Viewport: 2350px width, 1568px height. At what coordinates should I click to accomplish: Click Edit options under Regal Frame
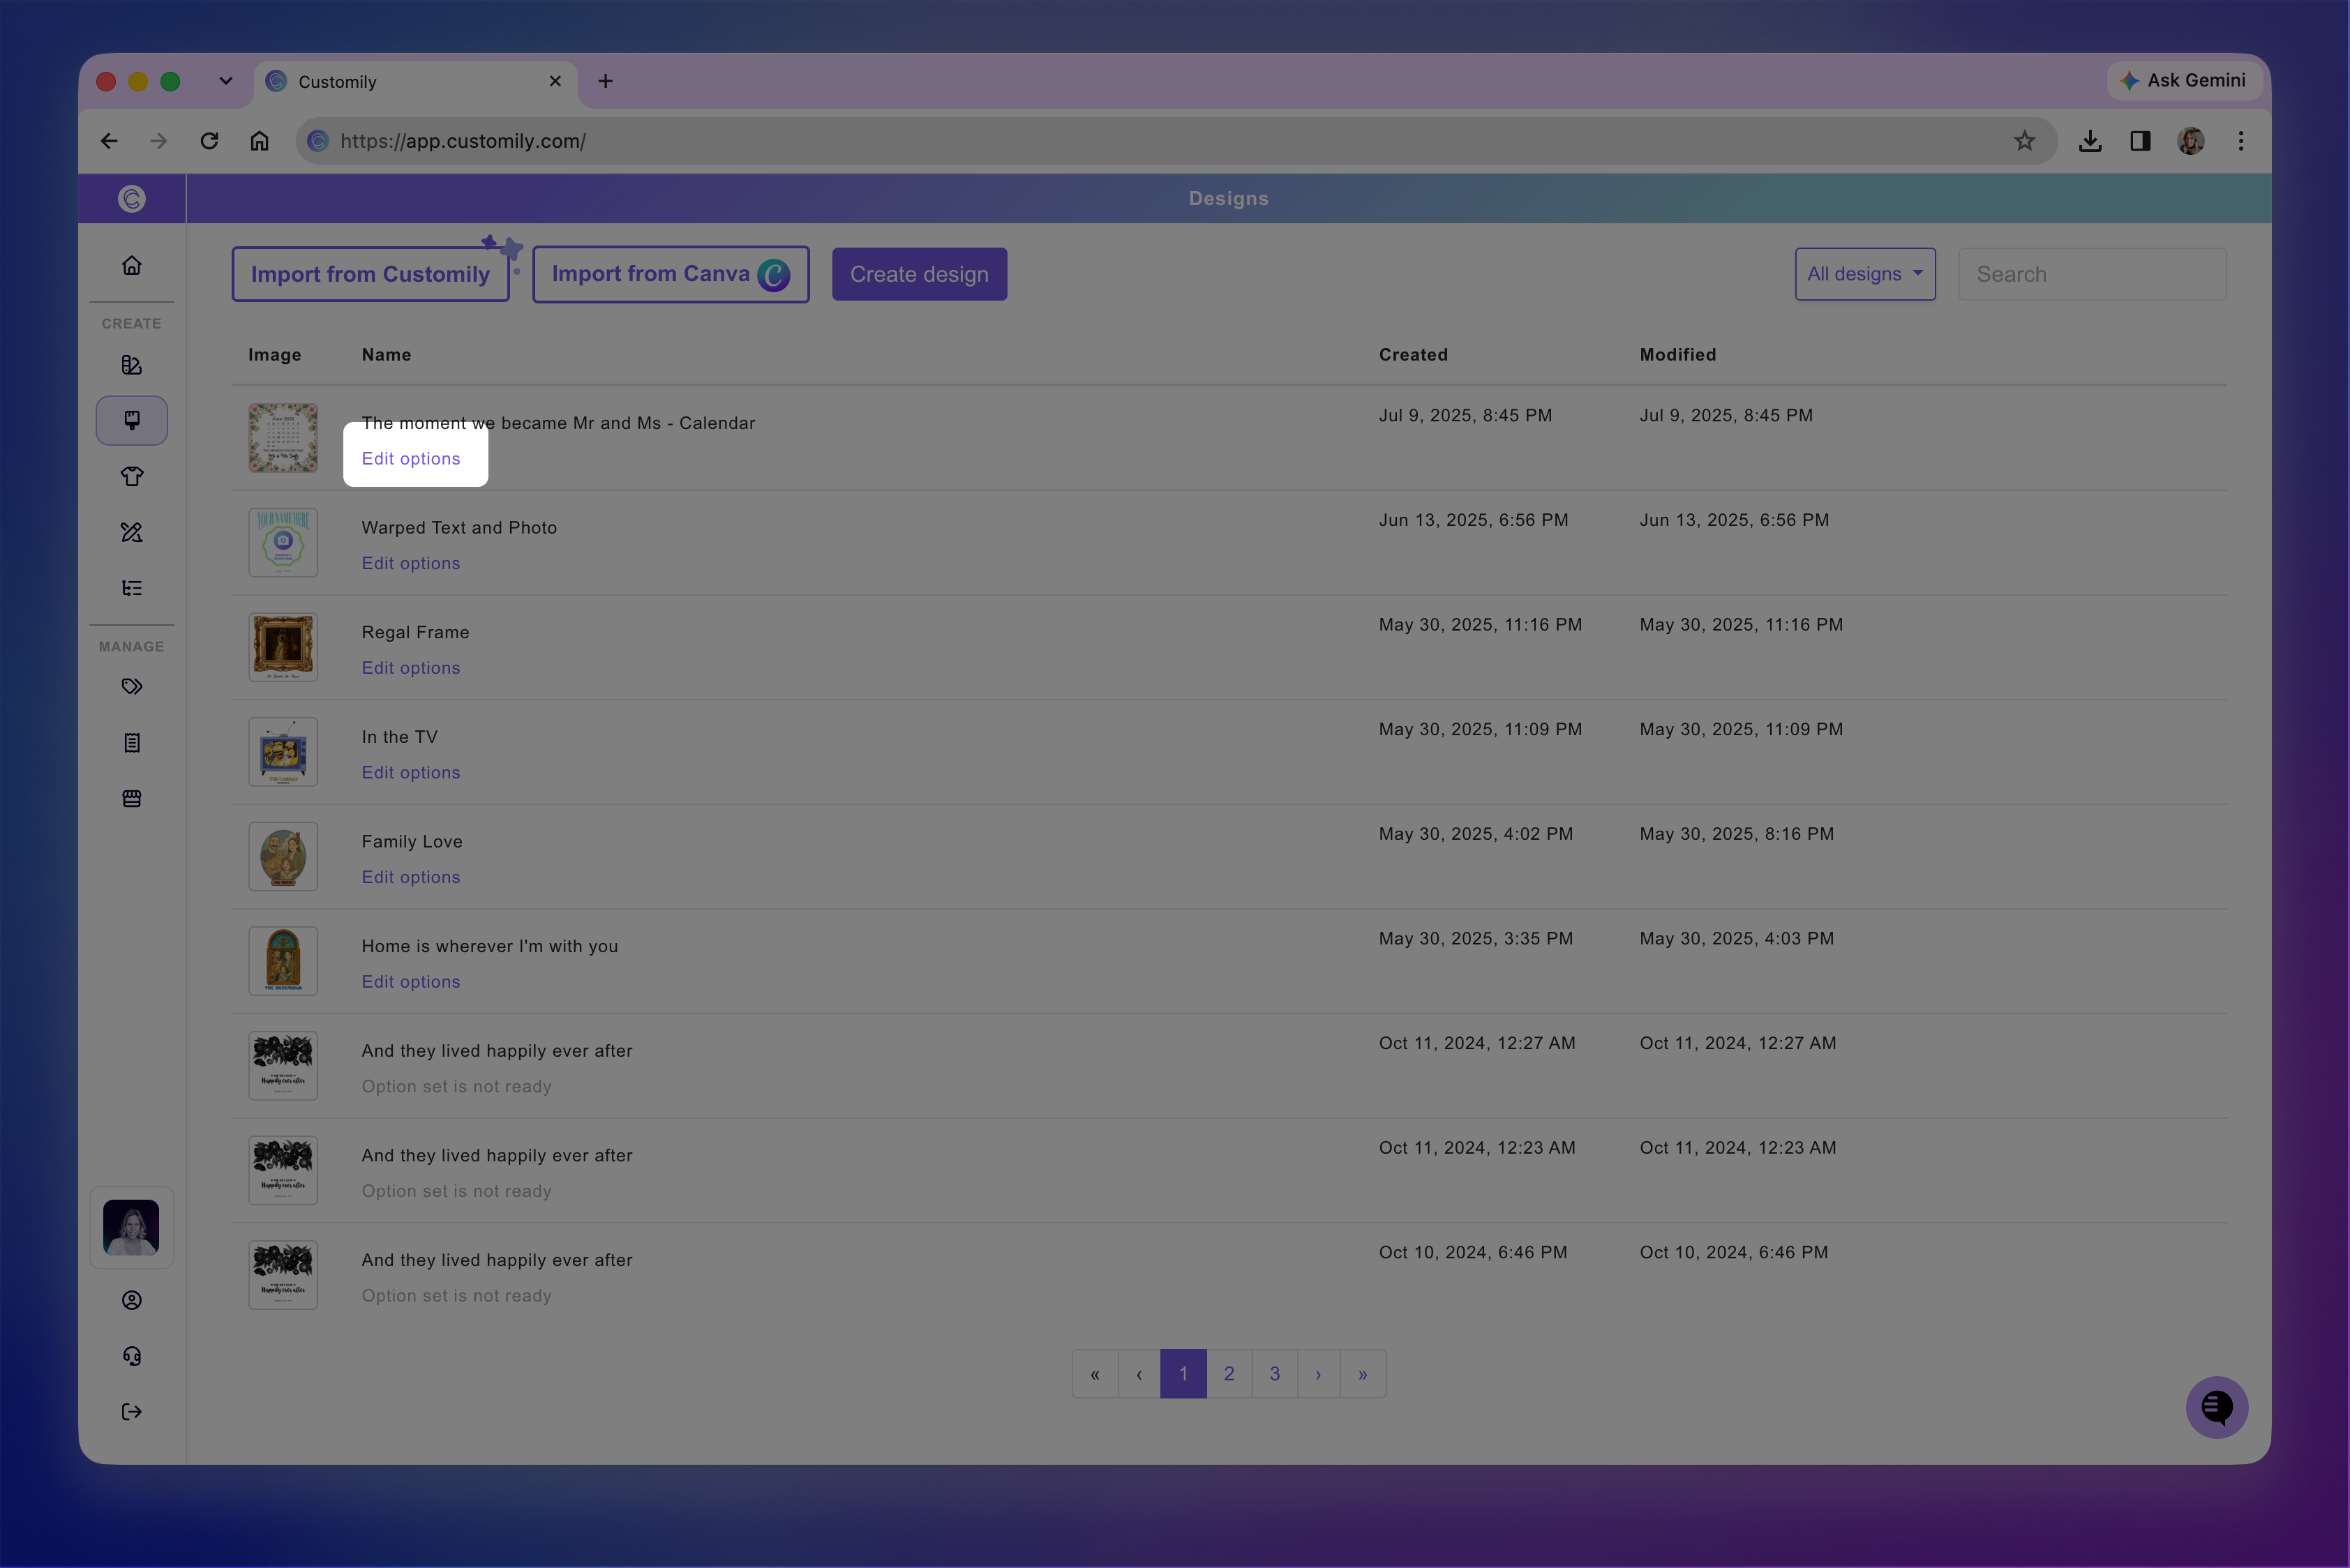(x=411, y=668)
